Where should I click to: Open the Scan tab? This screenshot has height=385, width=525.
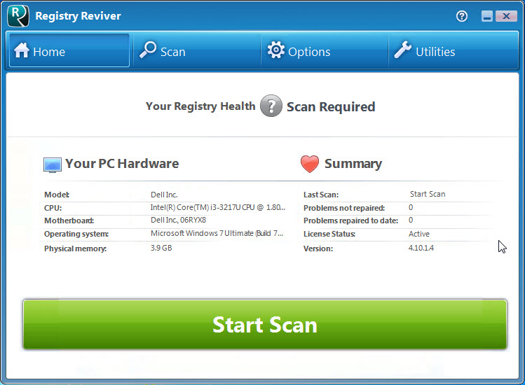click(x=197, y=50)
